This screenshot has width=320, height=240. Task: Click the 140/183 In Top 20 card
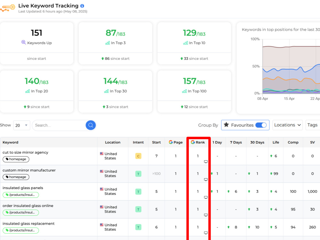(36, 92)
